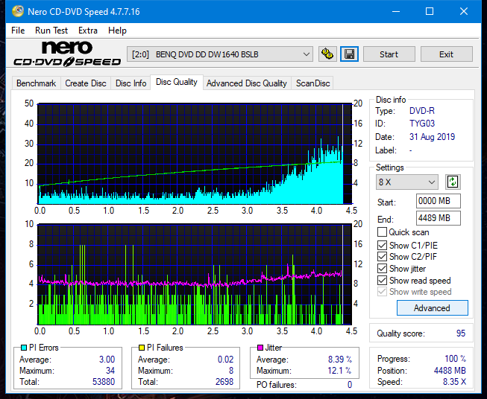This screenshot has height=399, width=487.
Task: Click the cyan PI Errors legend swatch
Action: coord(24,348)
